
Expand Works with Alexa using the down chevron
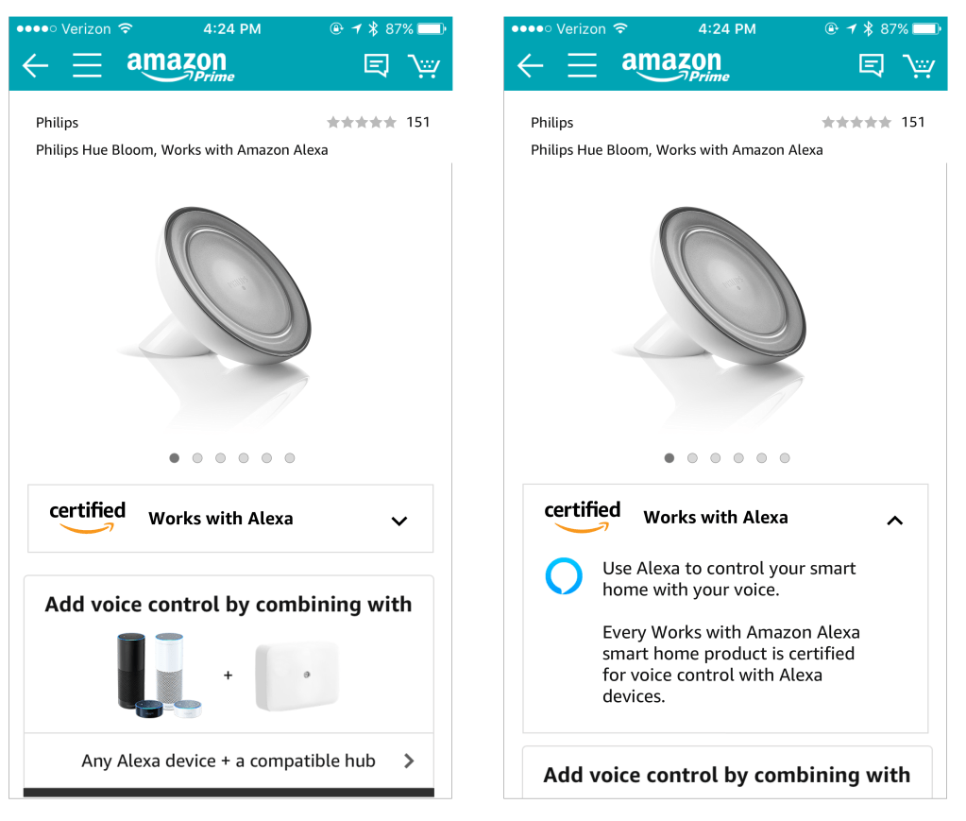click(x=399, y=520)
